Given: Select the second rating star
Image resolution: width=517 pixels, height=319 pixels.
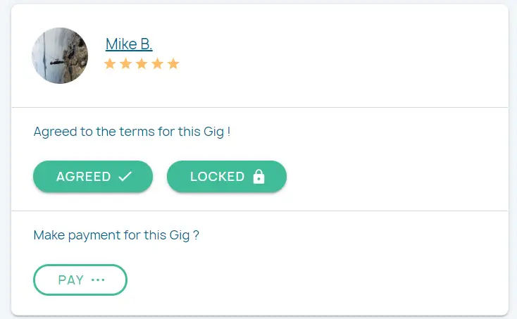Looking at the screenshot, I should (125, 64).
